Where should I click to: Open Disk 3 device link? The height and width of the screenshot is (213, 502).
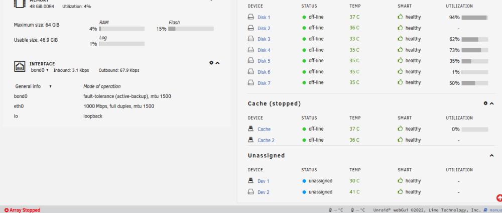pyautogui.click(x=264, y=39)
